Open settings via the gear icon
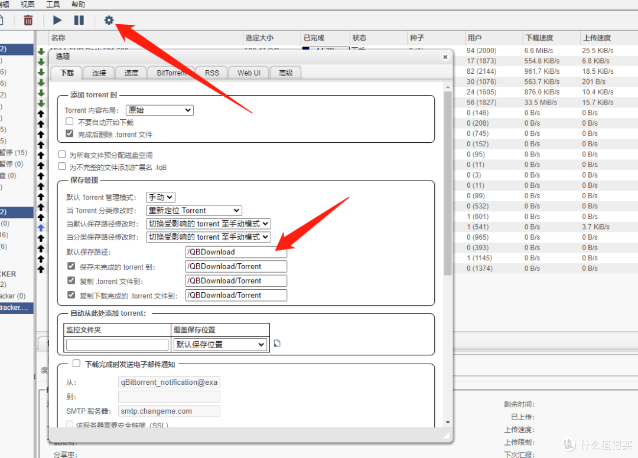Screen dimensions: 638x458 (x=109, y=20)
